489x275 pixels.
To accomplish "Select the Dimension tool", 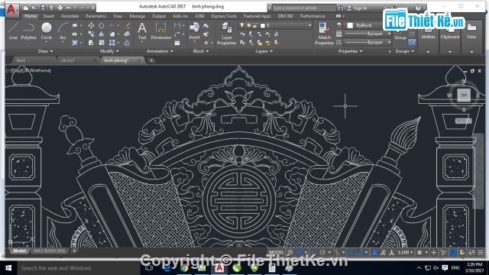I will tap(161, 31).
